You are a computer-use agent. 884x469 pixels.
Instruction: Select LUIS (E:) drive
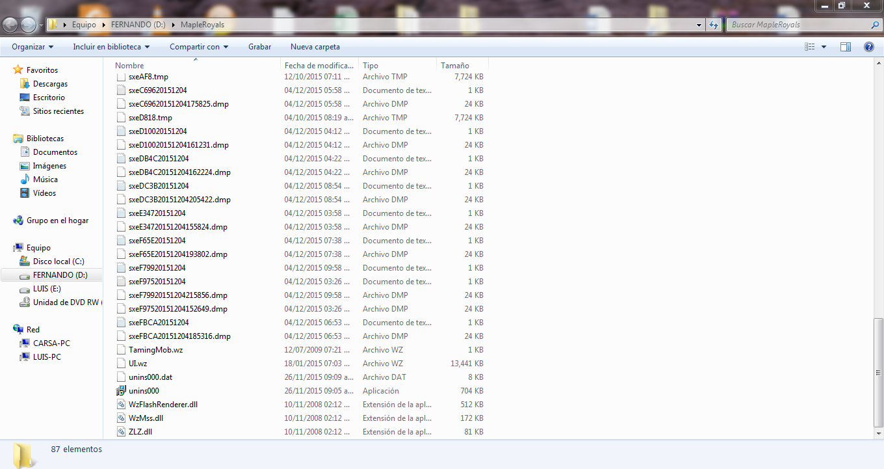[47, 289]
